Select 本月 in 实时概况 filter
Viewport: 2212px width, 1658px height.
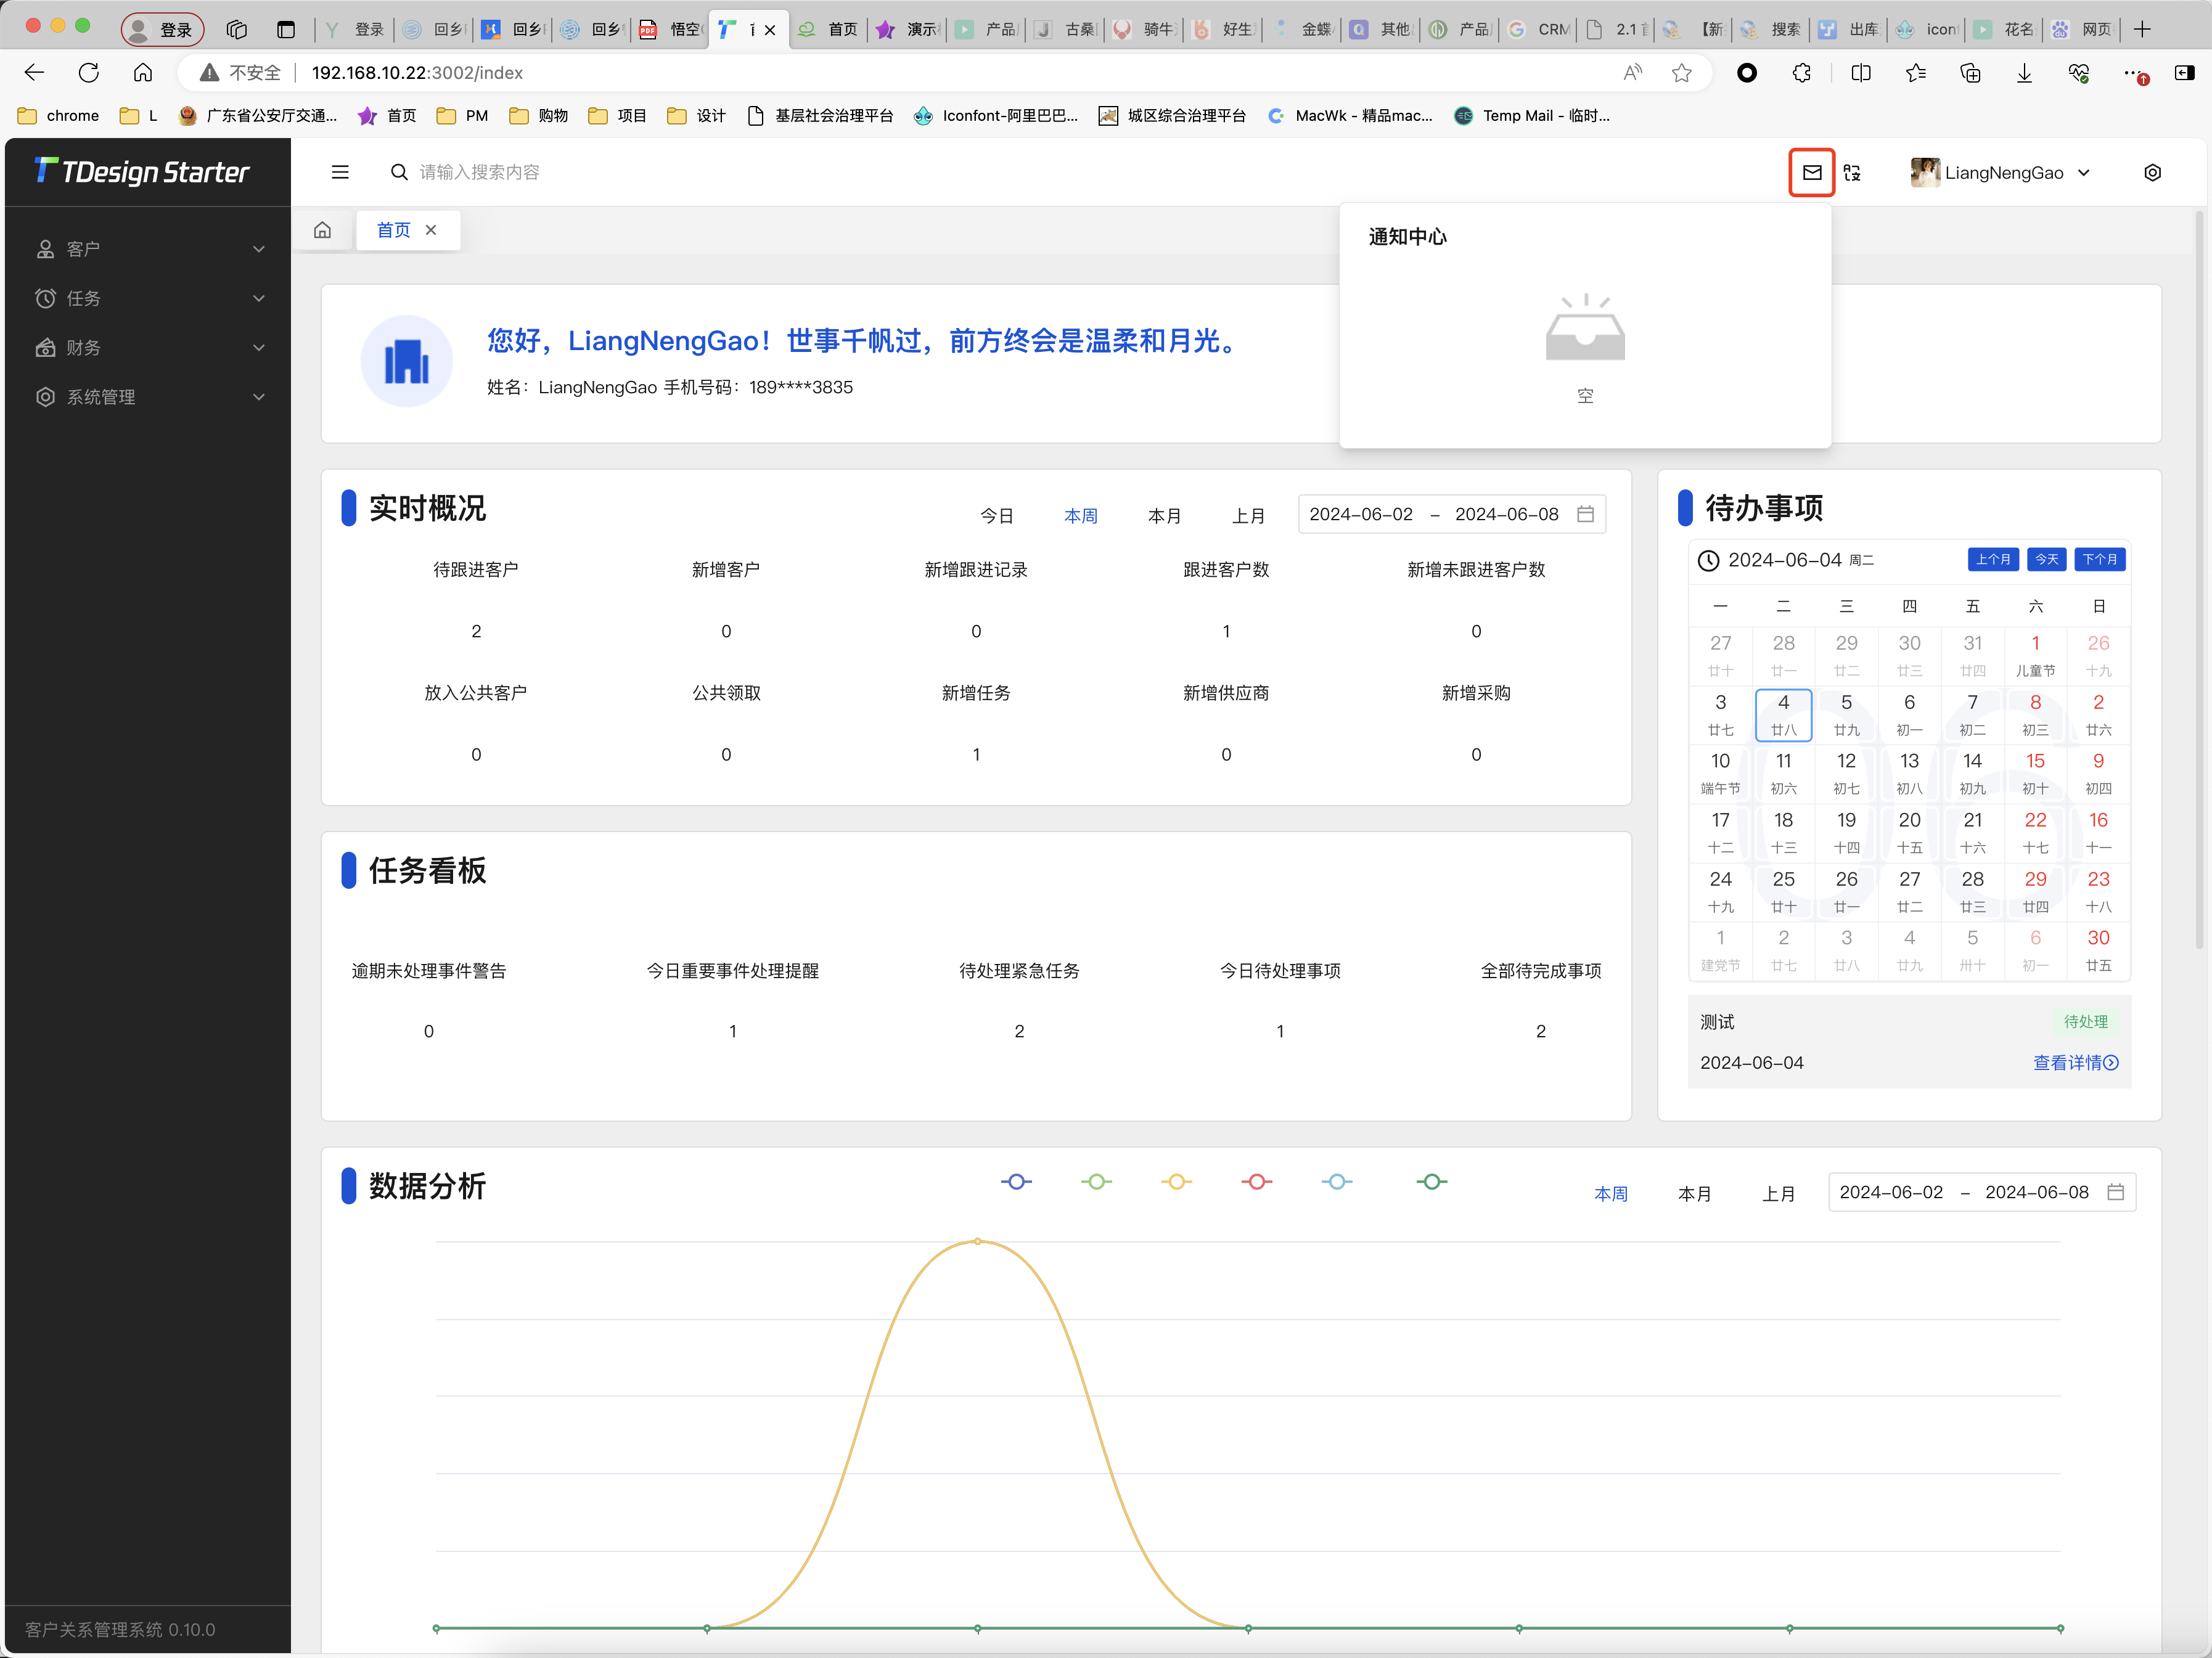(1164, 516)
